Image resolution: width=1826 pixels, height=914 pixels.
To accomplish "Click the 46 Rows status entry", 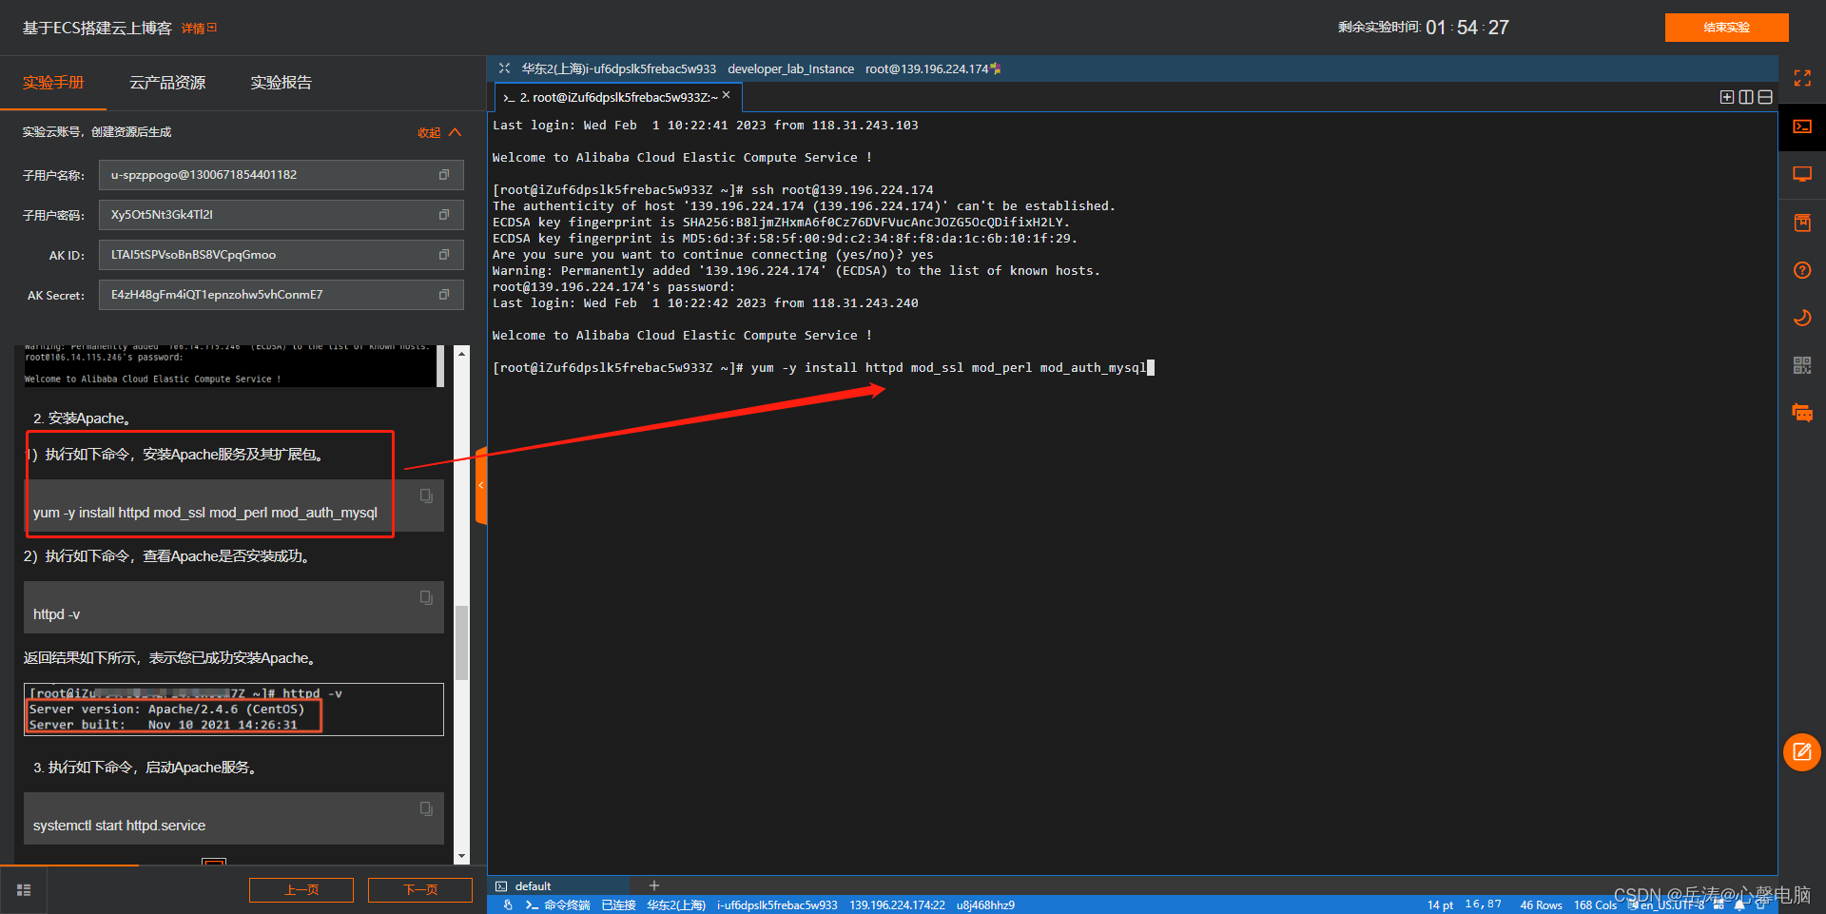I will tap(1541, 905).
